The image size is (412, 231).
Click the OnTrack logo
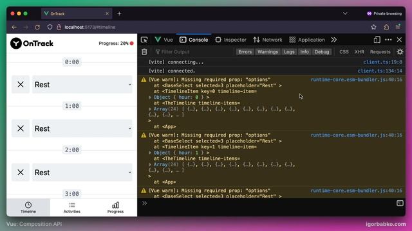(x=32, y=43)
